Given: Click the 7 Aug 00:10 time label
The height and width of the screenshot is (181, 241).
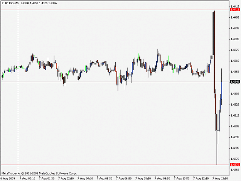Looking at the screenshot, I should [27, 179].
